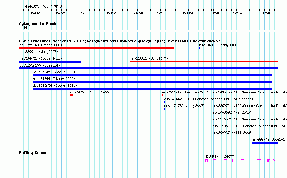
Task: Click the ruler's right arrowhead
Action: pyautogui.click(x=277, y=10)
